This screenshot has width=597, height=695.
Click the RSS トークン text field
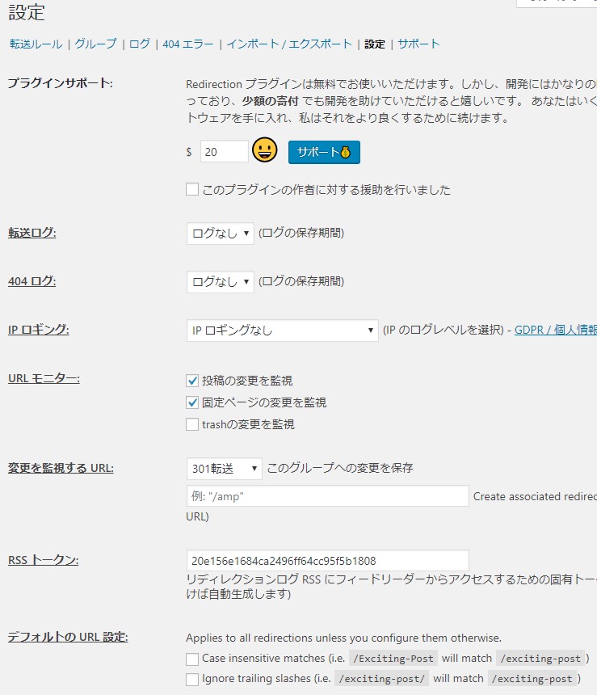tap(327, 561)
